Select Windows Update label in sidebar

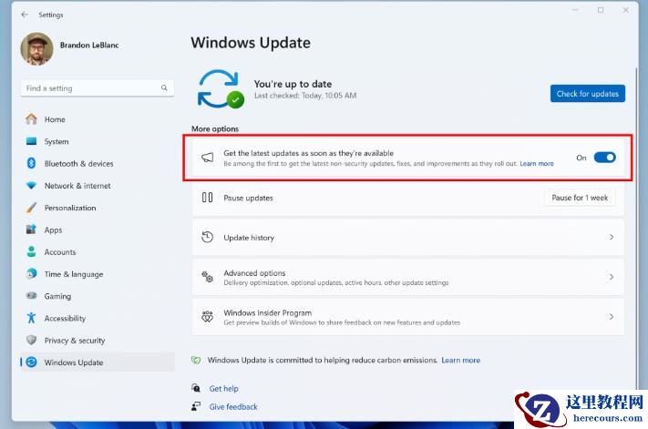click(74, 363)
